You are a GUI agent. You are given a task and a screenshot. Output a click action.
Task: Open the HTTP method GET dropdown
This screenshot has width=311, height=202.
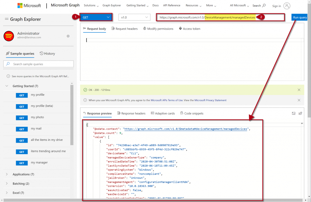96,17
